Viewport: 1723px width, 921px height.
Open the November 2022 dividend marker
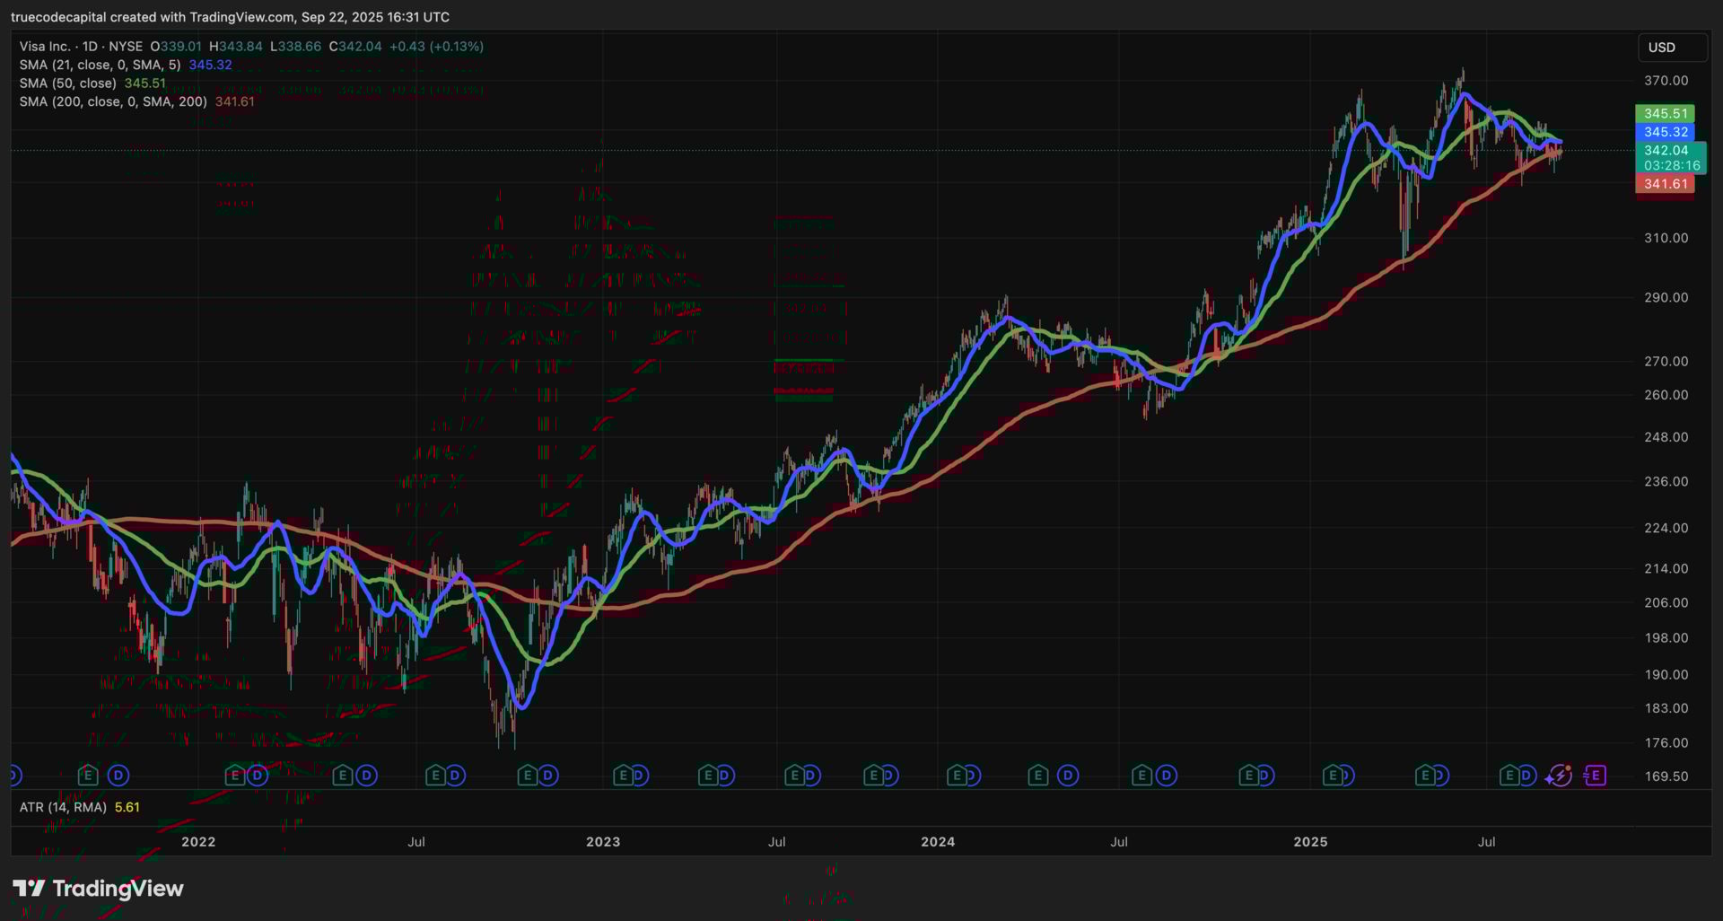click(547, 775)
